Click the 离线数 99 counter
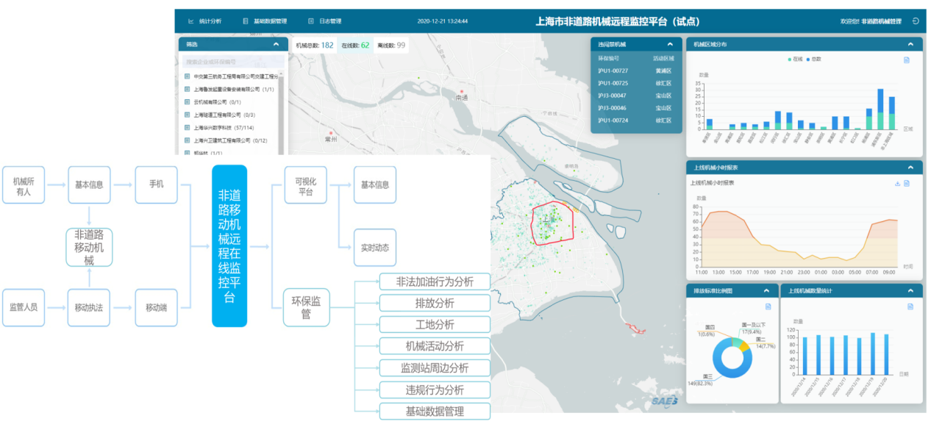 pos(391,46)
